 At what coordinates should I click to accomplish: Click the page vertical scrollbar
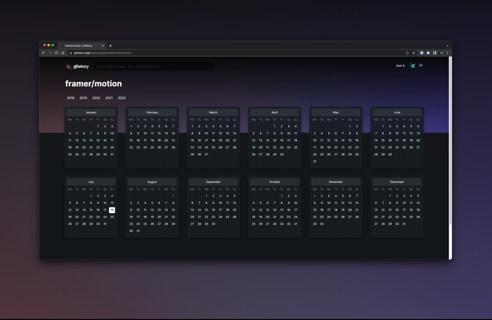[450, 141]
